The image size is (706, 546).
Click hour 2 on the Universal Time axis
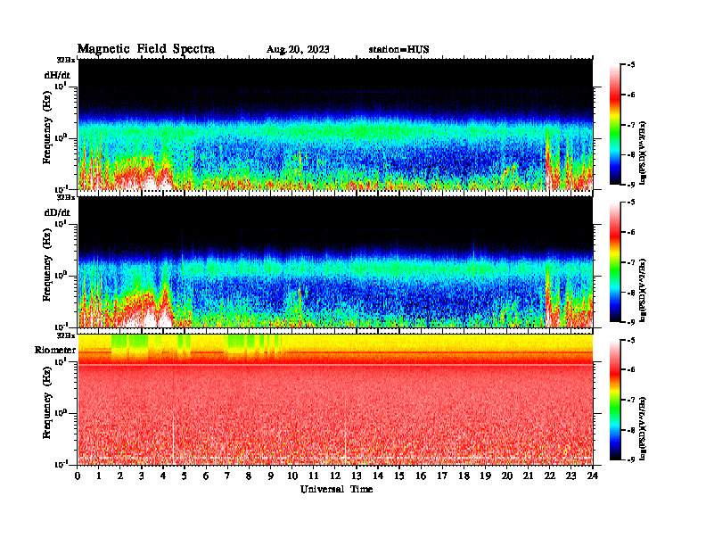click(x=120, y=476)
